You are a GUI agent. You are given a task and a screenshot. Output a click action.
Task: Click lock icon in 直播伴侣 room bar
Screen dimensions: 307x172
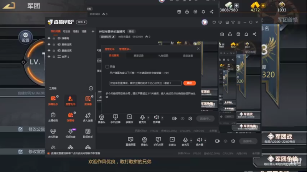230,34
